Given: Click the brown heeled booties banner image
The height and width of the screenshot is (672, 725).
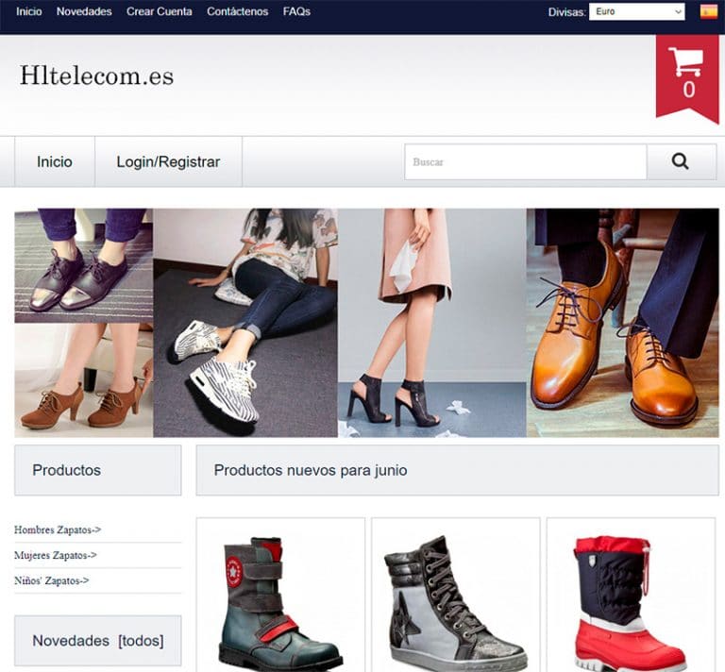Looking at the screenshot, I should (x=84, y=380).
